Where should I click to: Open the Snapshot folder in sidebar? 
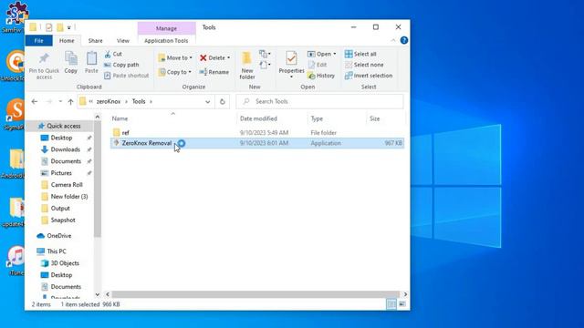pyautogui.click(x=63, y=220)
